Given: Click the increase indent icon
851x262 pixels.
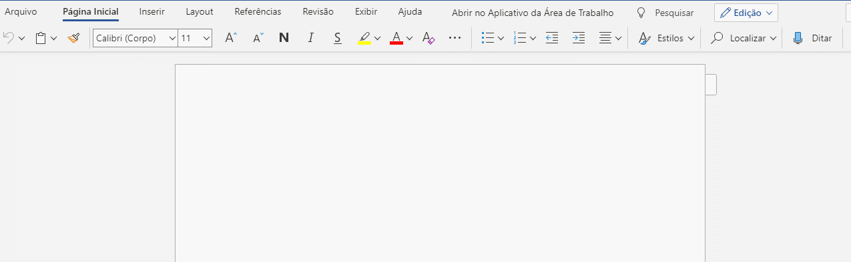Looking at the screenshot, I should [579, 38].
